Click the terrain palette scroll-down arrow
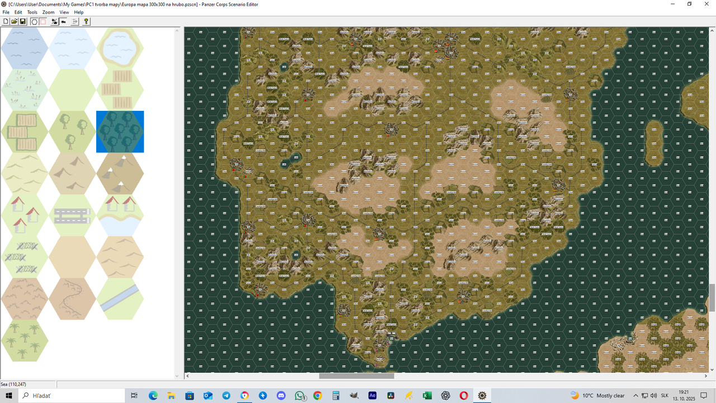716x403 pixels. [x=177, y=376]
